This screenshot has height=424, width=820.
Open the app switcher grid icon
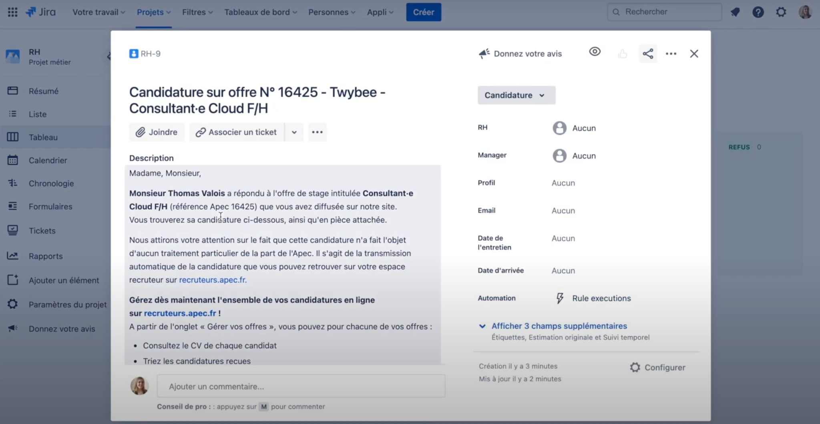point(12,12)
